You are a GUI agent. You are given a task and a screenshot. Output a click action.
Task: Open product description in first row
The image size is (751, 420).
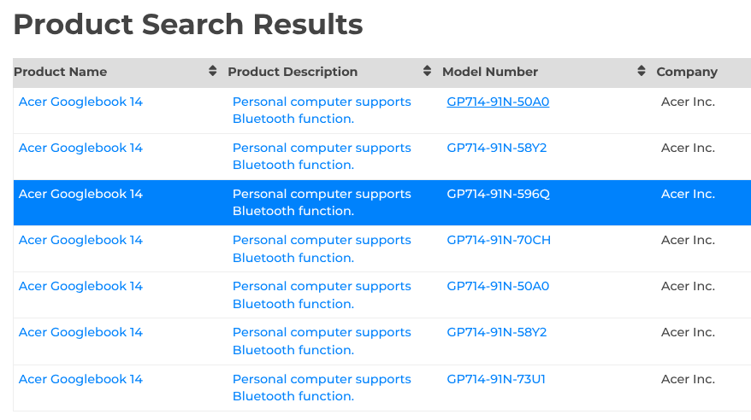pos(322,110)
